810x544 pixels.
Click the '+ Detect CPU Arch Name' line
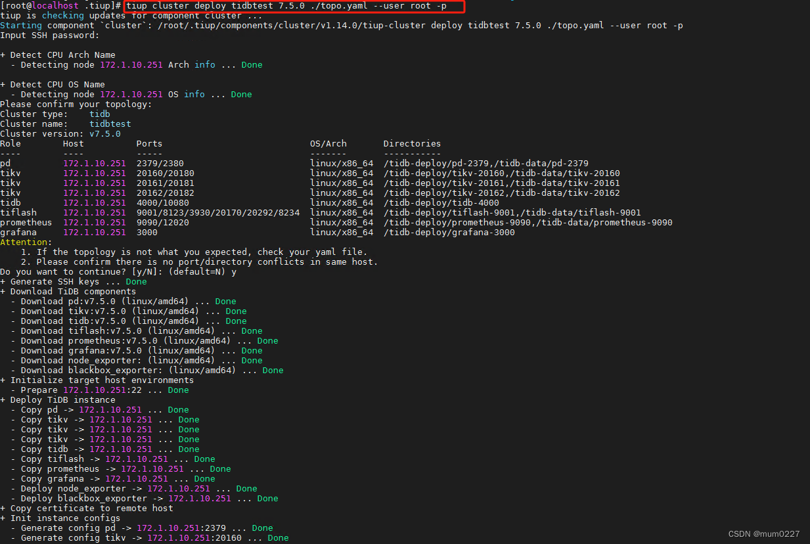58,55
